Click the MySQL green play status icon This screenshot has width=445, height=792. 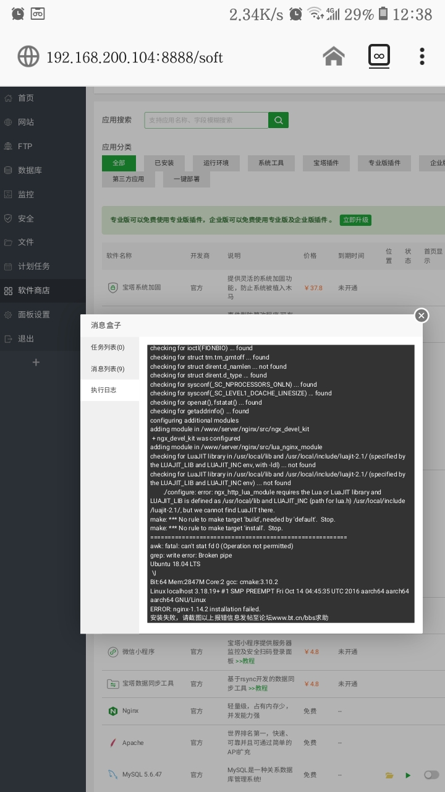click(x=408, y=775)
